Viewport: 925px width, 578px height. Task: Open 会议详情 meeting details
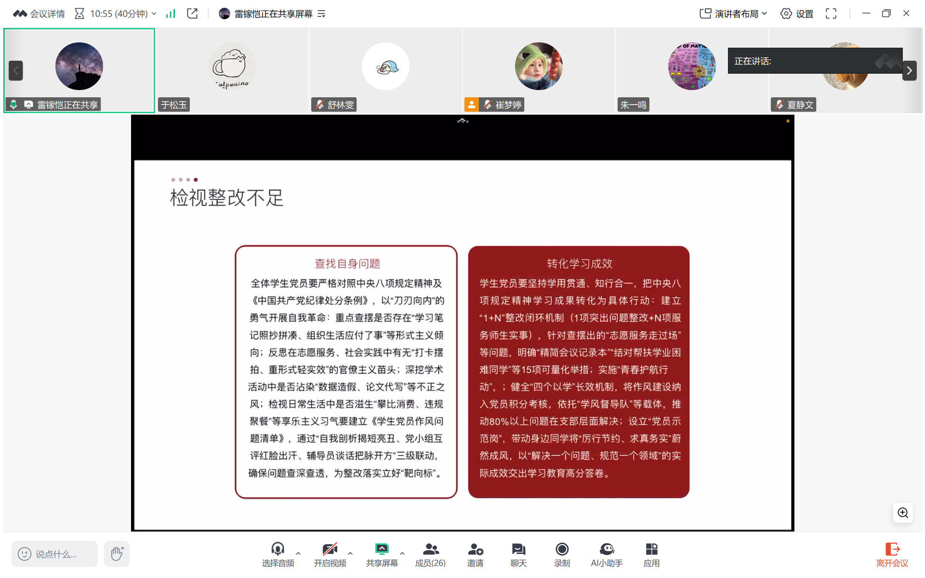39,13
